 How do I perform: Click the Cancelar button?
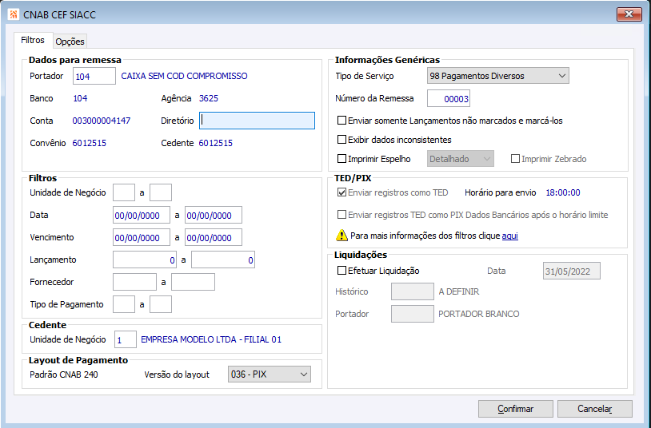(x=595, y=409)
